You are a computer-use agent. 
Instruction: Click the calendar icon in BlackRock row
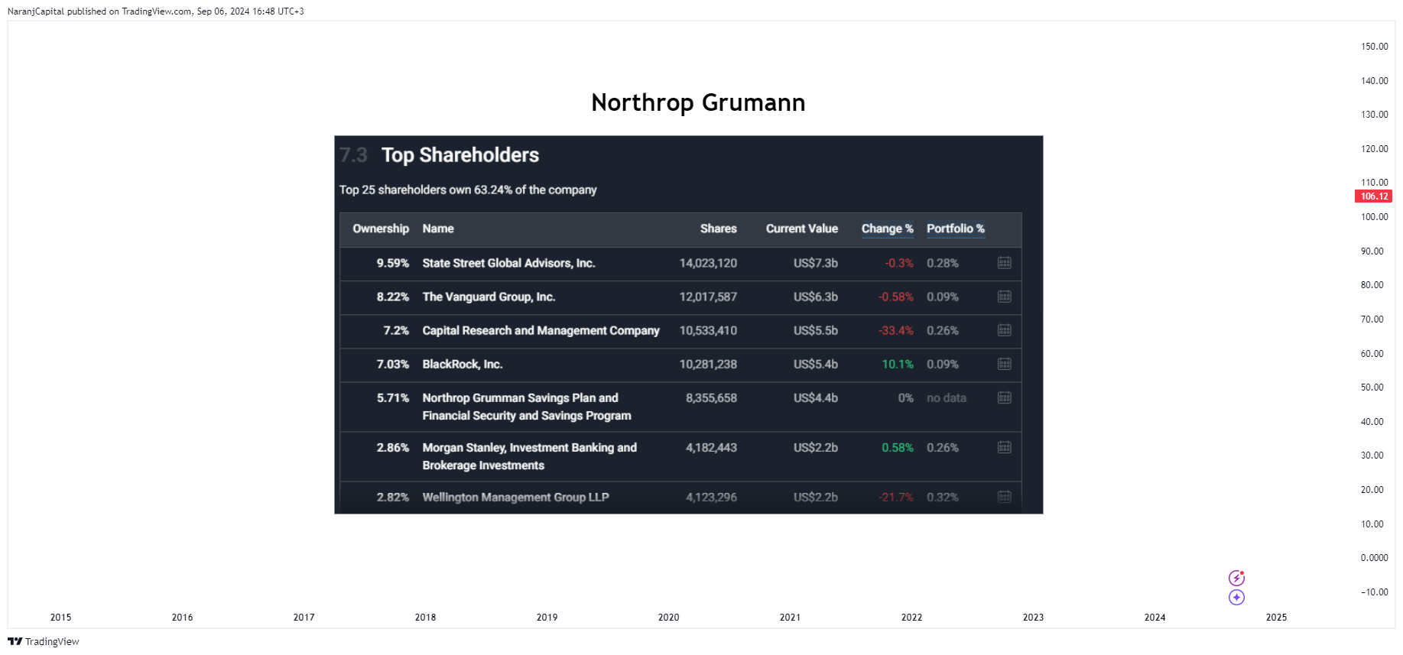1004,364
